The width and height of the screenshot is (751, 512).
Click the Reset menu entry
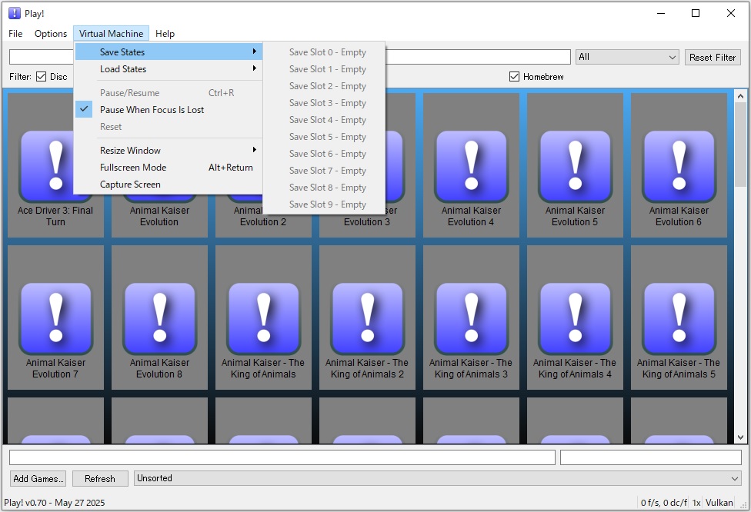point(169,127)
